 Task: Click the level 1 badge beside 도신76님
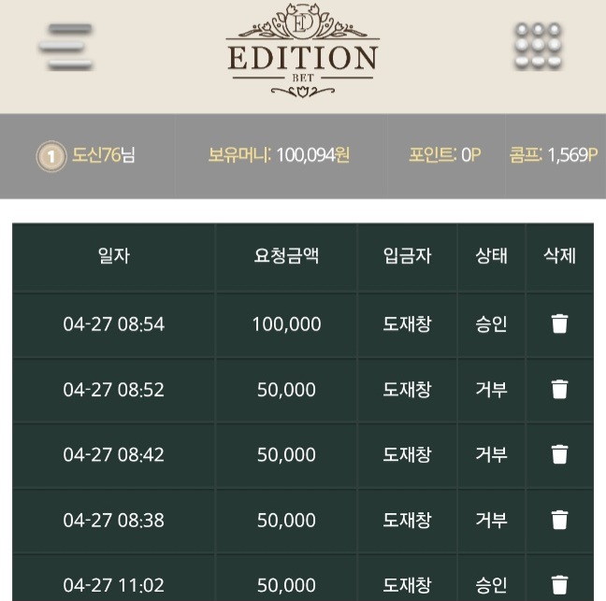[x=51, y=156]
